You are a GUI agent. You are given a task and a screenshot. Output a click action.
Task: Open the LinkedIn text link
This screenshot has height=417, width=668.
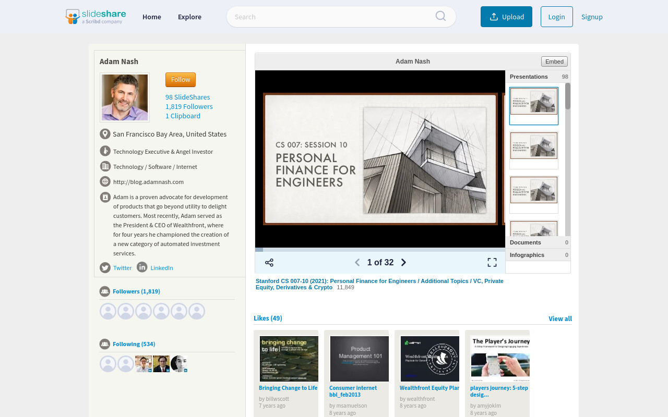point(162,268)
